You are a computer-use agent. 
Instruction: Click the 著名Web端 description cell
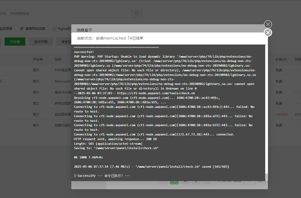coord(63,92)
